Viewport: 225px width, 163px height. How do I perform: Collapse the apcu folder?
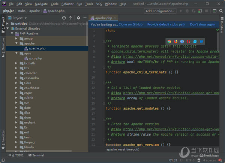tap(16, 53)
